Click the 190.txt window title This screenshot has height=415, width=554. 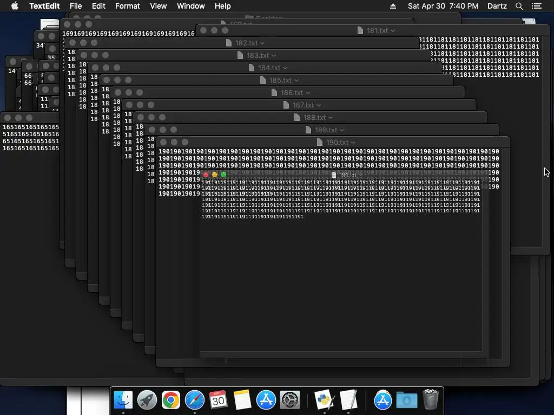point(337,142)
